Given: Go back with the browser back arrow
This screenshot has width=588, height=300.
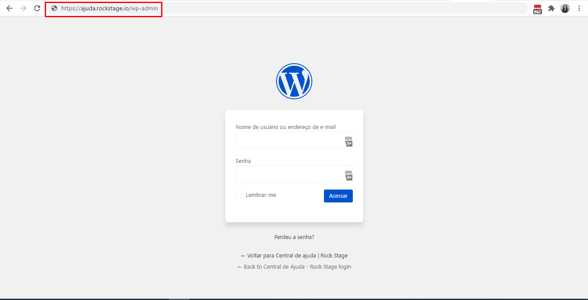Looking at the screenshot, I should click(x=9, y=8).
